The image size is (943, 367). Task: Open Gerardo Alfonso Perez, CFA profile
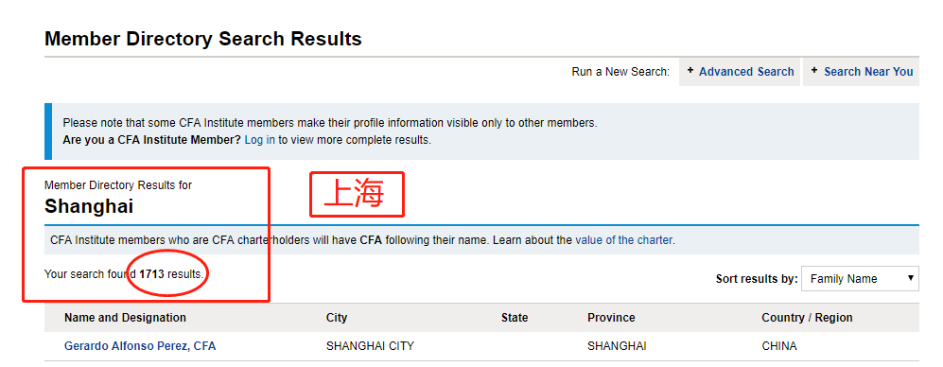[x=140, y=346]
